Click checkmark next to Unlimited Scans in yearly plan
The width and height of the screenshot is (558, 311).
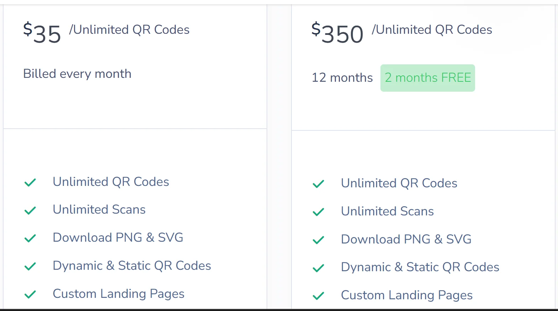319,212
